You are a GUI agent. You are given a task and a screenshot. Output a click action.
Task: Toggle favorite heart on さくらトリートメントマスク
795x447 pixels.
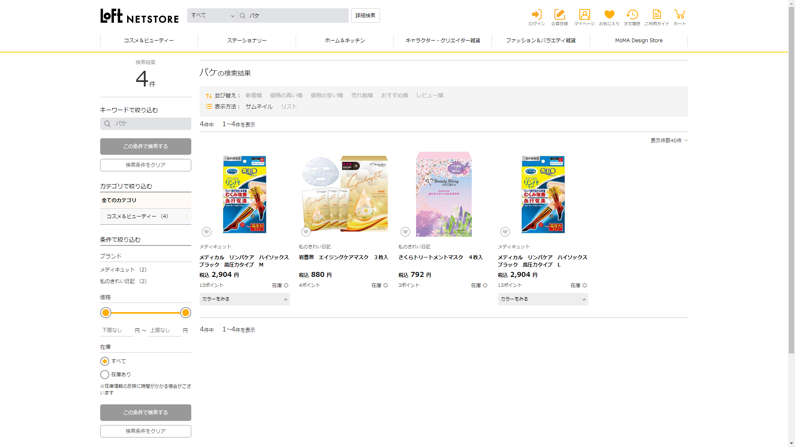pyautogui.click(x=405, y=232)
